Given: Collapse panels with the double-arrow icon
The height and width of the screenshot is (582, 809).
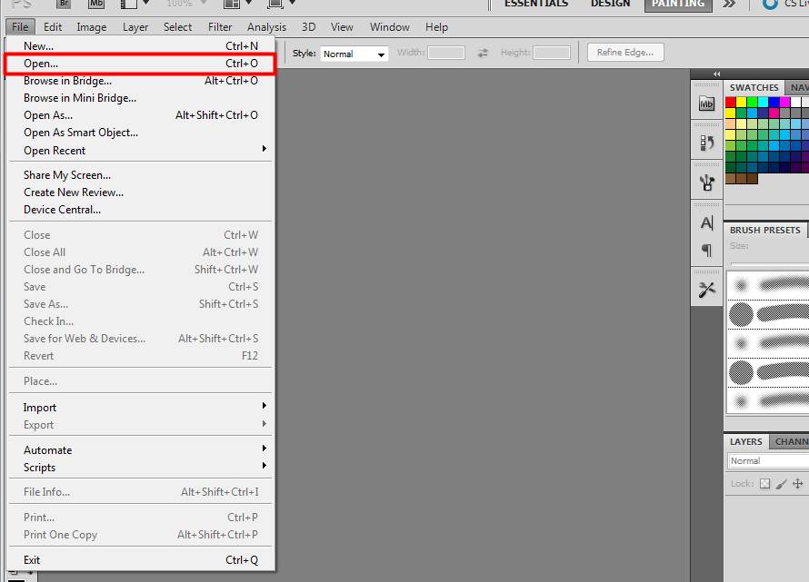Looking at the screenshot, I should [716, 74].
